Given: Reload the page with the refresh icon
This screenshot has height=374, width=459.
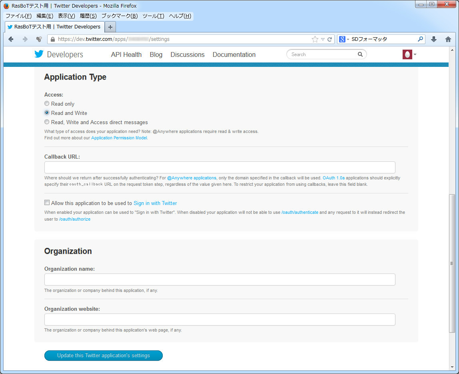Looking at the screenshot, I should click(329, 39).
